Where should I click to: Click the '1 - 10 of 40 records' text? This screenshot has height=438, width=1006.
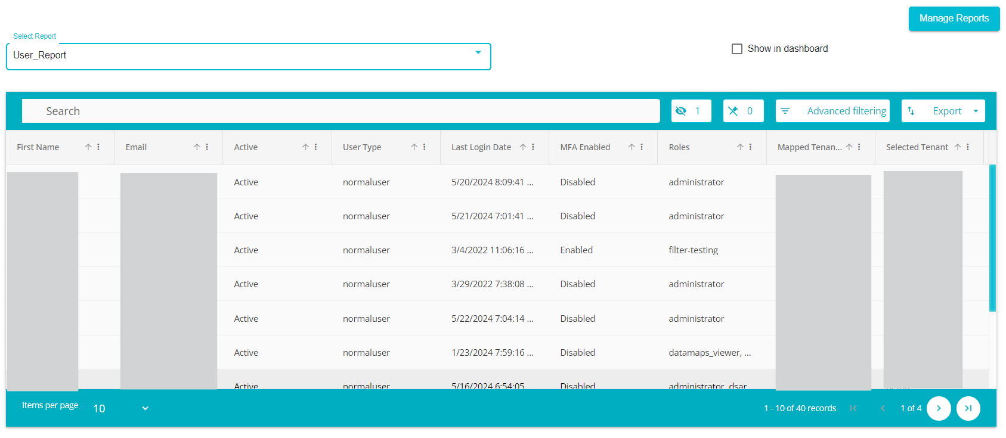(x=800, y=408)
